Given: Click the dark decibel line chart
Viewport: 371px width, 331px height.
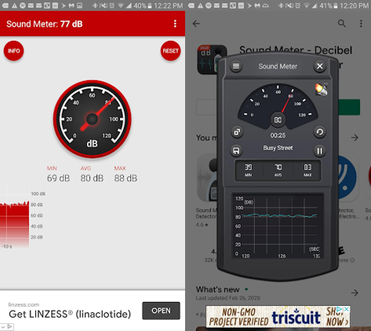Looking at the screenshot, I should (278, 227).
